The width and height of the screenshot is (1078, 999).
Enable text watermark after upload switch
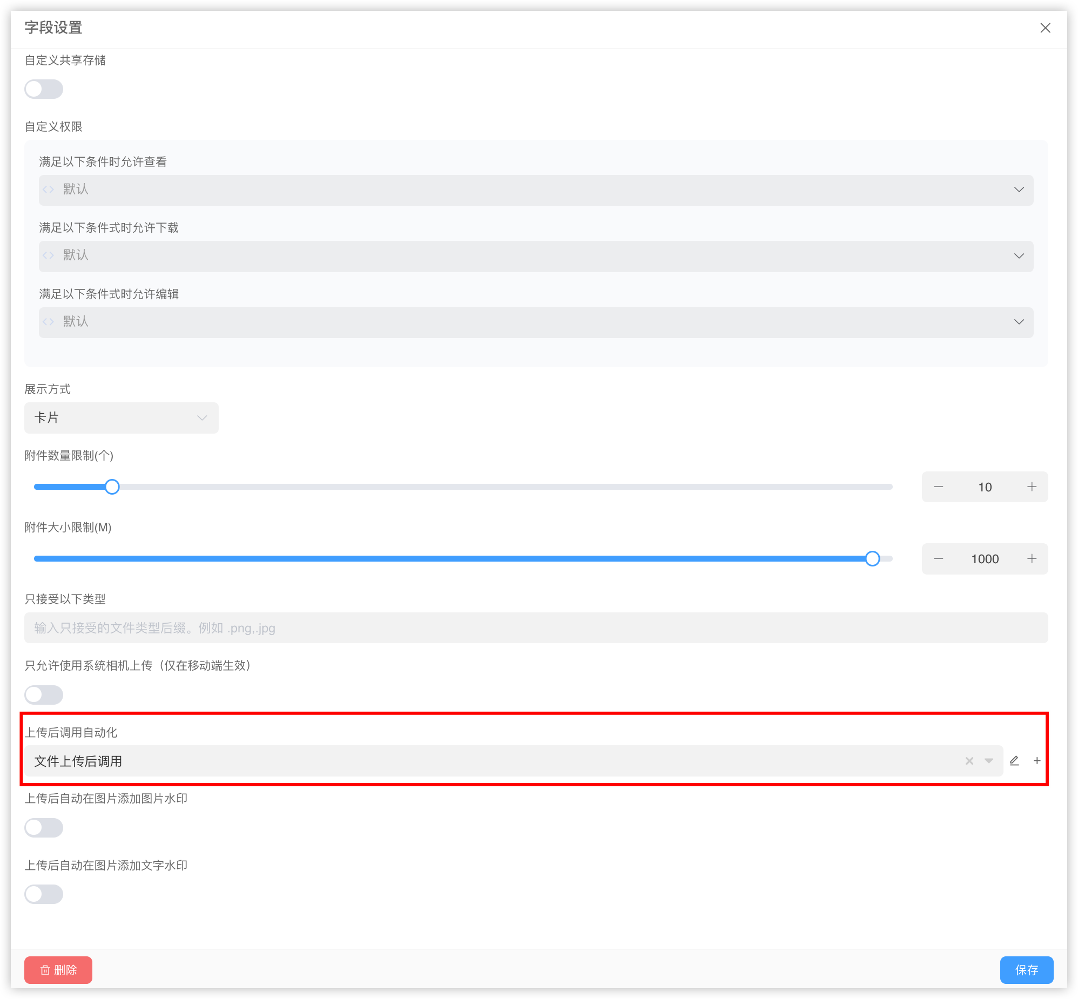pyautogui.click(x=44, y=894)
